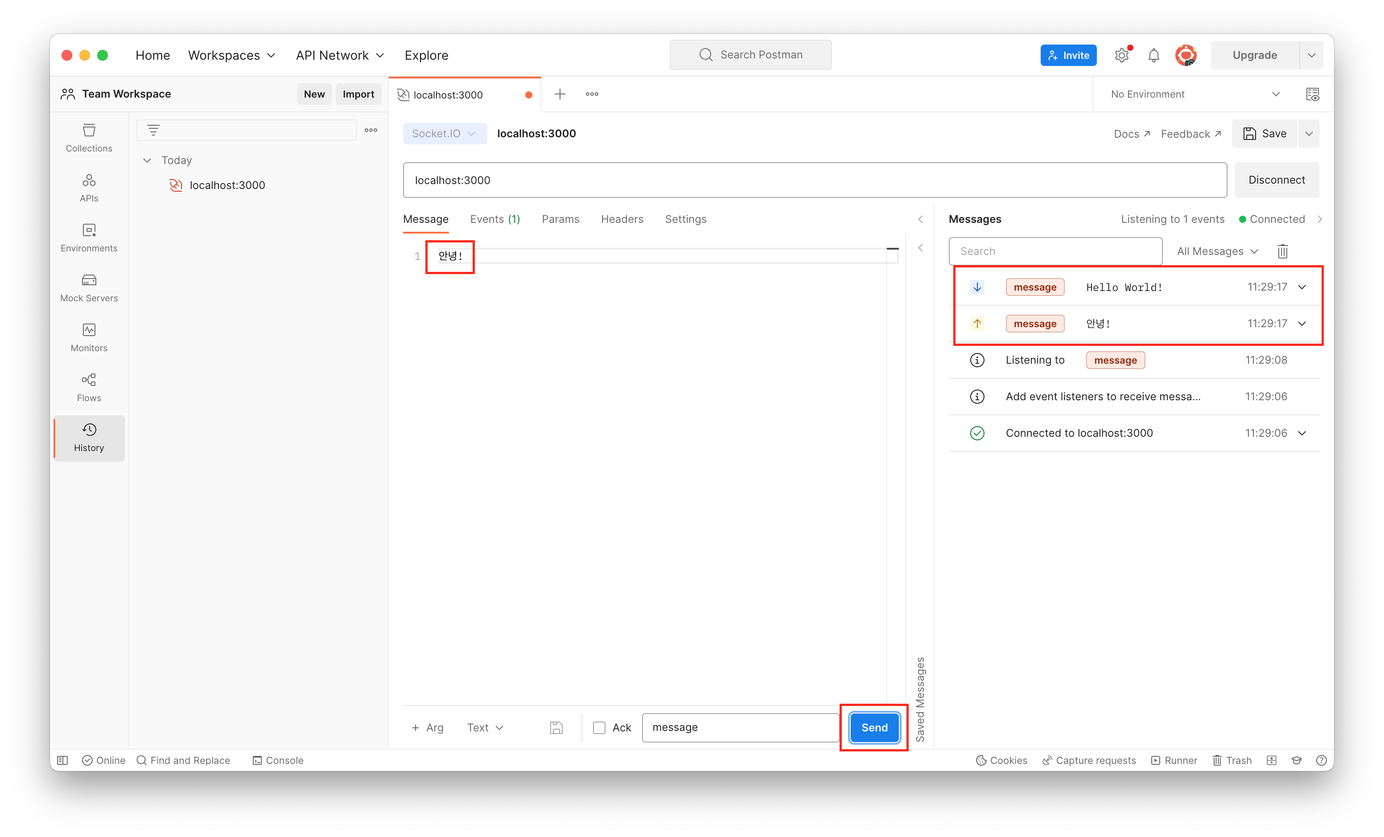Click the notifications bell icon
Image resolution: width=1384 pixels, height=837 pixels.
pos(1153,55)
